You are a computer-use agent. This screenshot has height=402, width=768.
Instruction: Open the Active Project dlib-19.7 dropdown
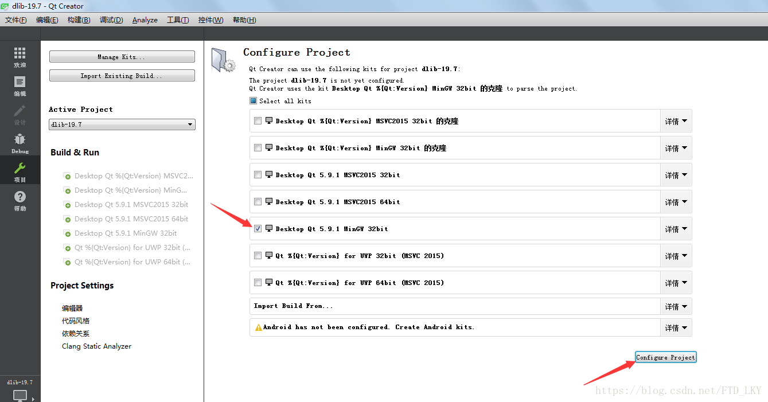pos(122,124)
